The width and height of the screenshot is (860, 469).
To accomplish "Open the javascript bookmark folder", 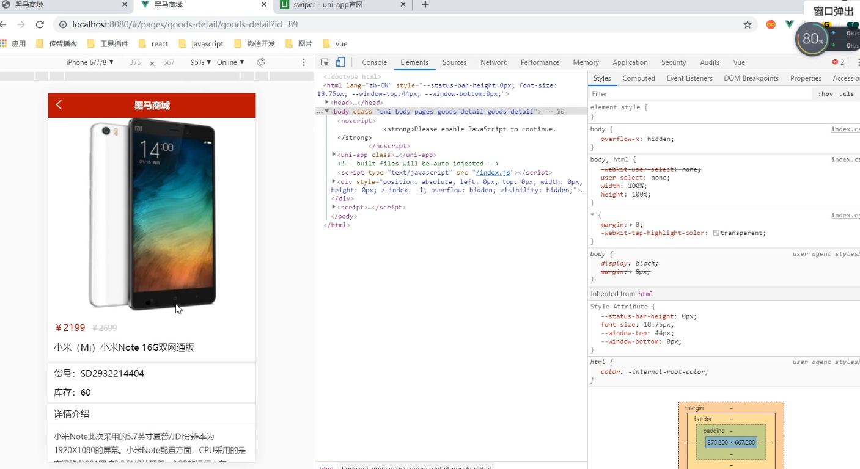I will click(x=201, y=43).
